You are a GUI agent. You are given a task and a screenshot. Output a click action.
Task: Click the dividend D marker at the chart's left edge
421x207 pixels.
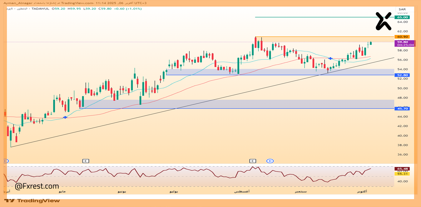5,161
